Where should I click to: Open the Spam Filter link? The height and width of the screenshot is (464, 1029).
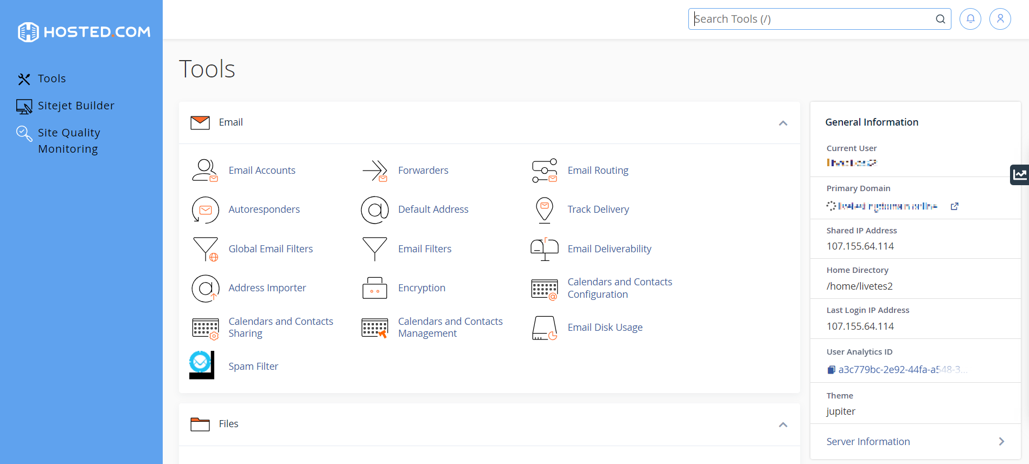point(253,367)
